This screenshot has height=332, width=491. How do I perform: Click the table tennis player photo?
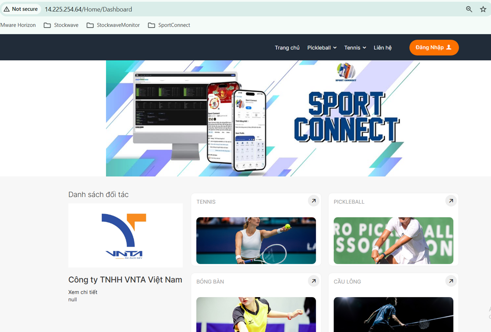(x=256, y=315)
